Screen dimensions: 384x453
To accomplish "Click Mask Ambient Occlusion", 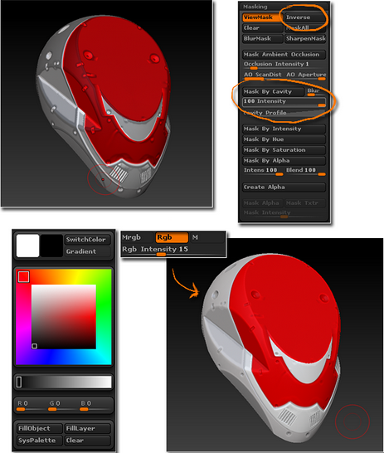I will tap(284, 55).
